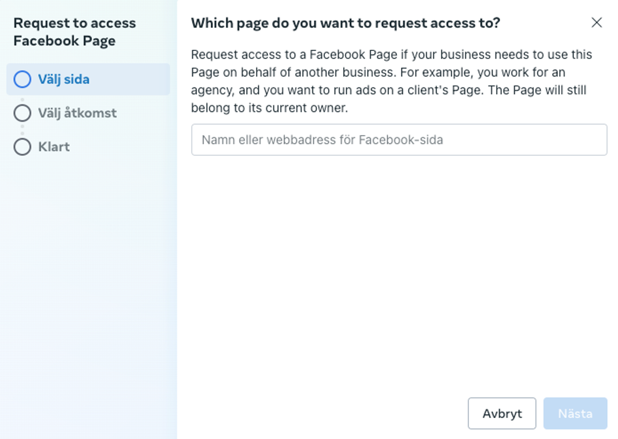Select the Välj sida step label
This screenshot has width=618, height=439.
[64, 79]
